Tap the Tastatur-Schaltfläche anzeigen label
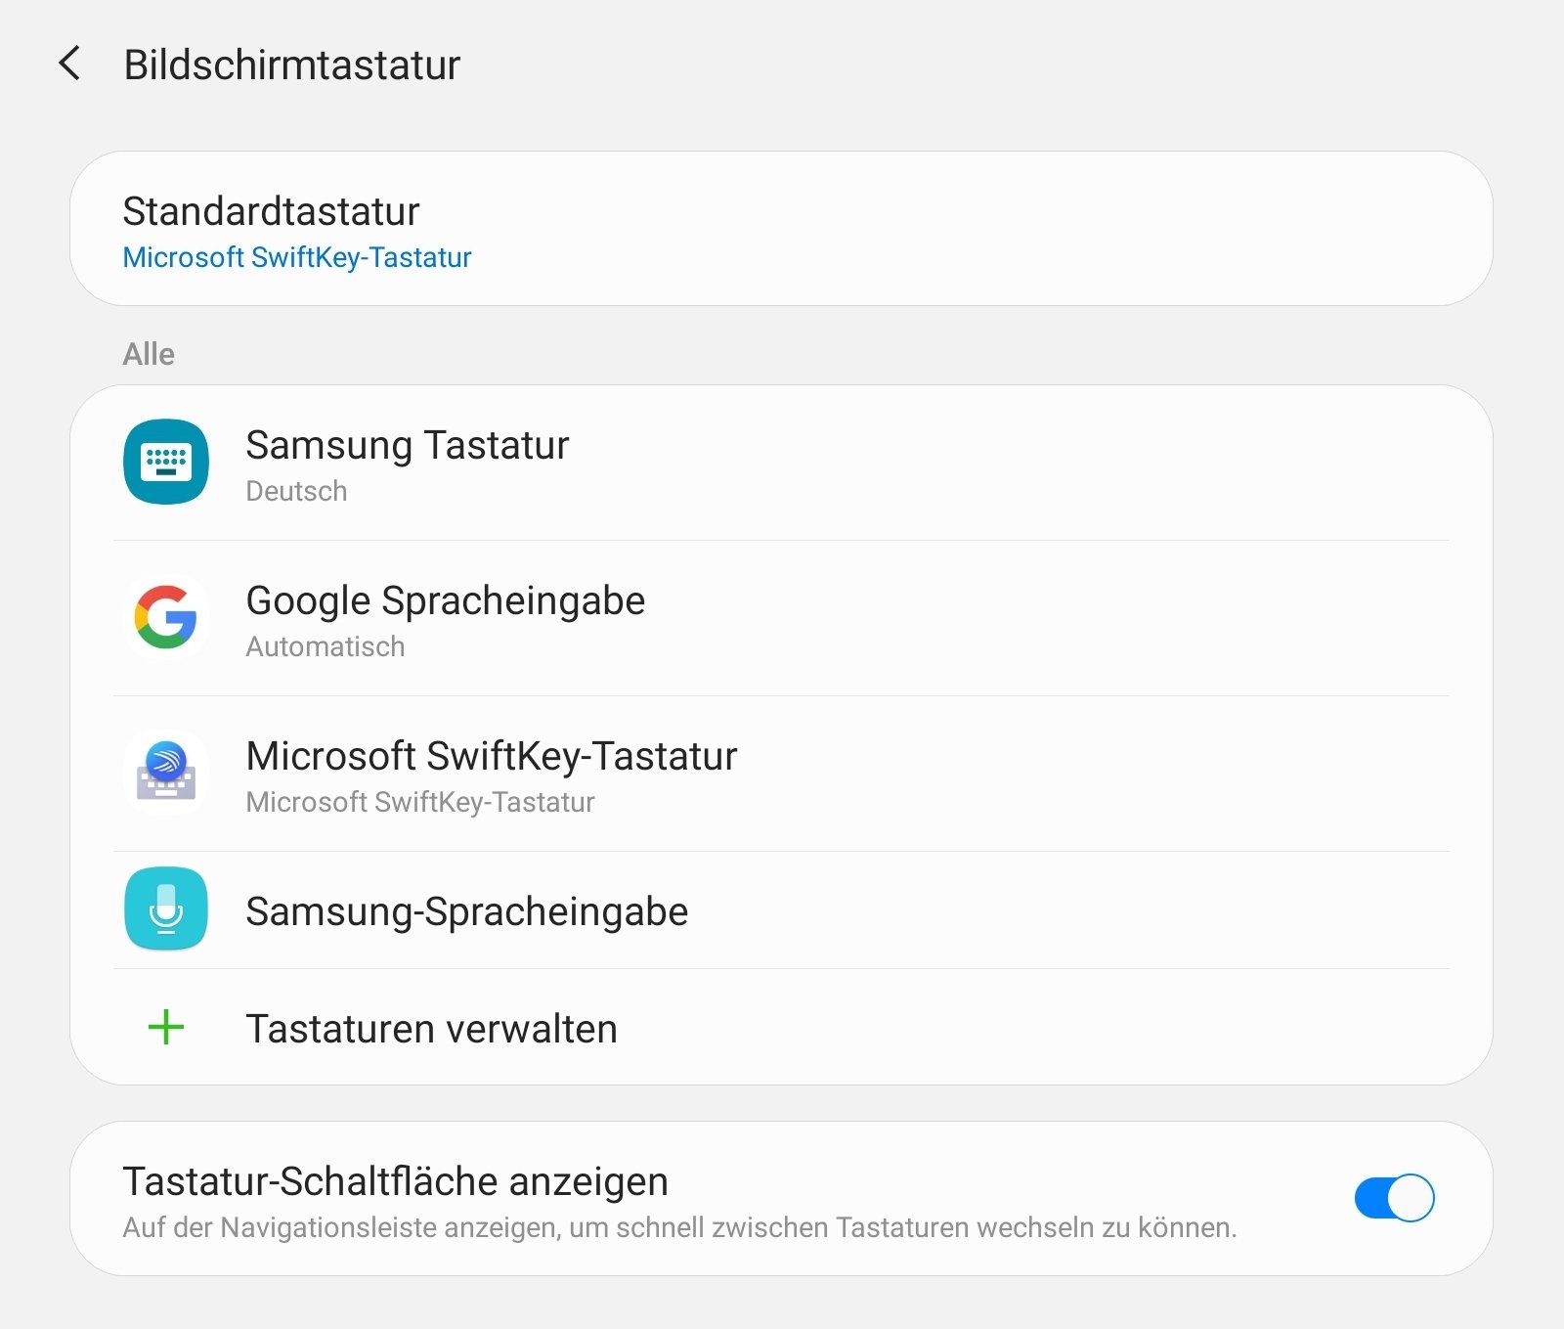Viewport: 1564px width, 1329px height. pos(395,1181)
